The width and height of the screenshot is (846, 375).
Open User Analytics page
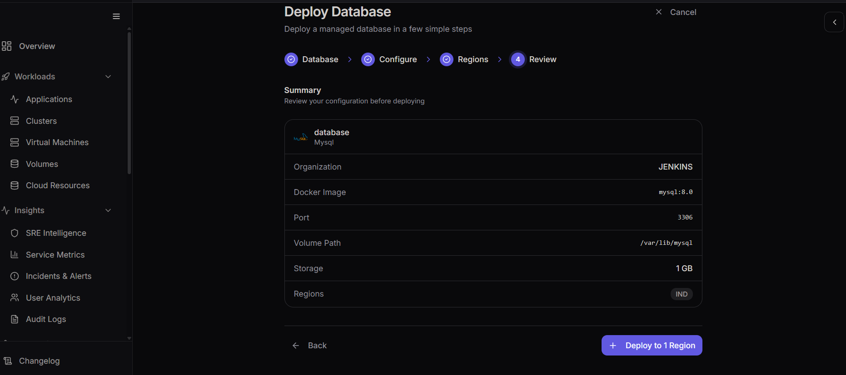click(53, 298)
